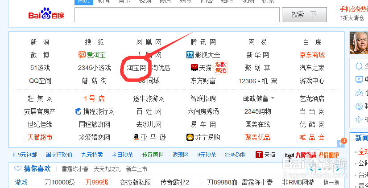Viewport: 368px width, 188px height.
Task: Open the 51游戏 link
Action: coord(40,68)
